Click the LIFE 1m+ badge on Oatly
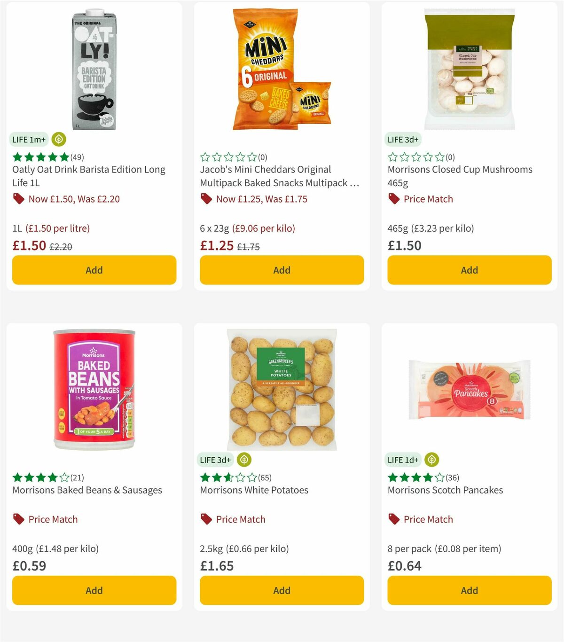Image resolution: width=564 pixels, height=642 pixels. [x=29, y=139]
